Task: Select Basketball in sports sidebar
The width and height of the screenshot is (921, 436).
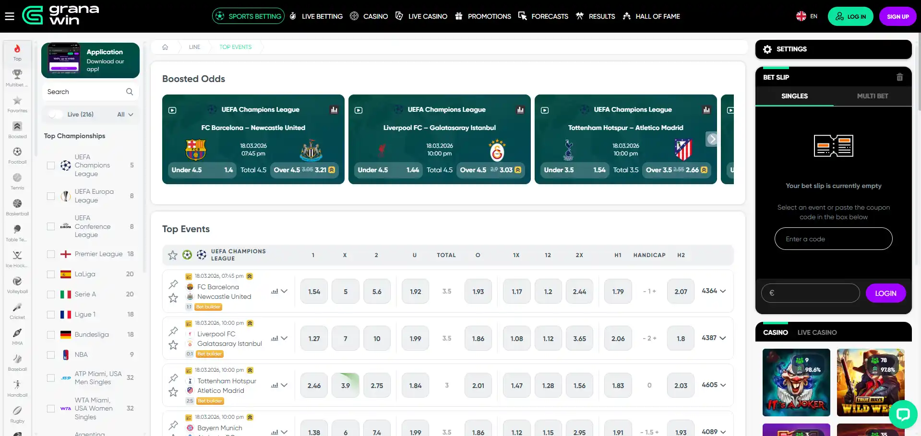Action: click(17, 207)
